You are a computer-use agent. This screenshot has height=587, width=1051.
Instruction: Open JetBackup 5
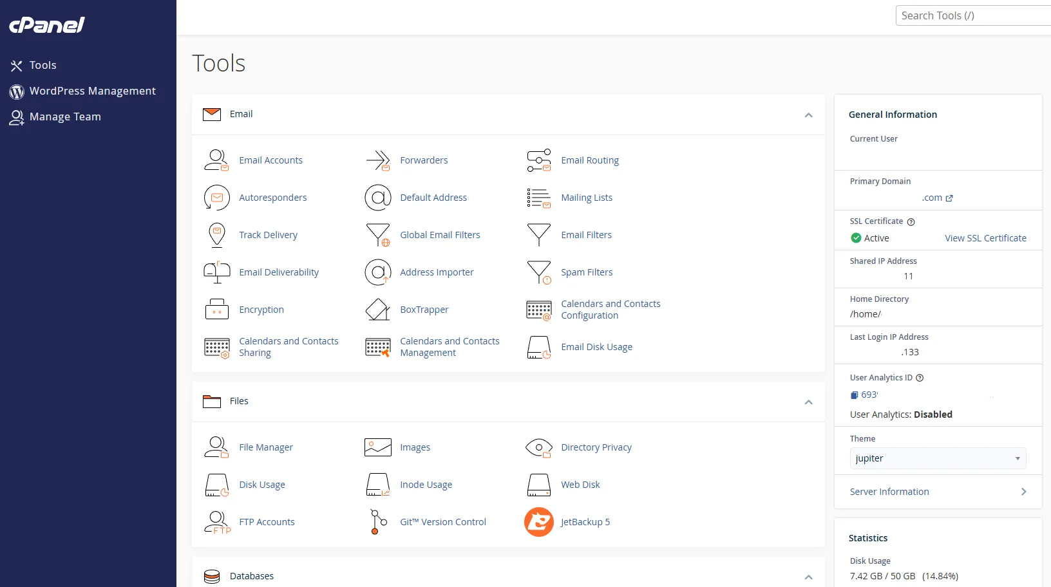point(585,522)
